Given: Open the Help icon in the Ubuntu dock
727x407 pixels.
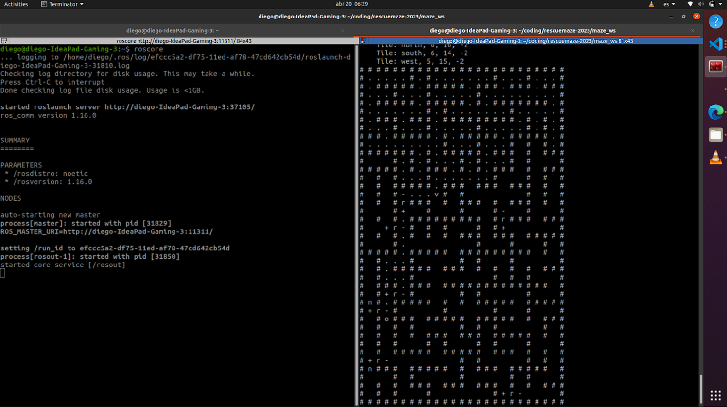Looking at the screenshot, I should tap(715, 21).
